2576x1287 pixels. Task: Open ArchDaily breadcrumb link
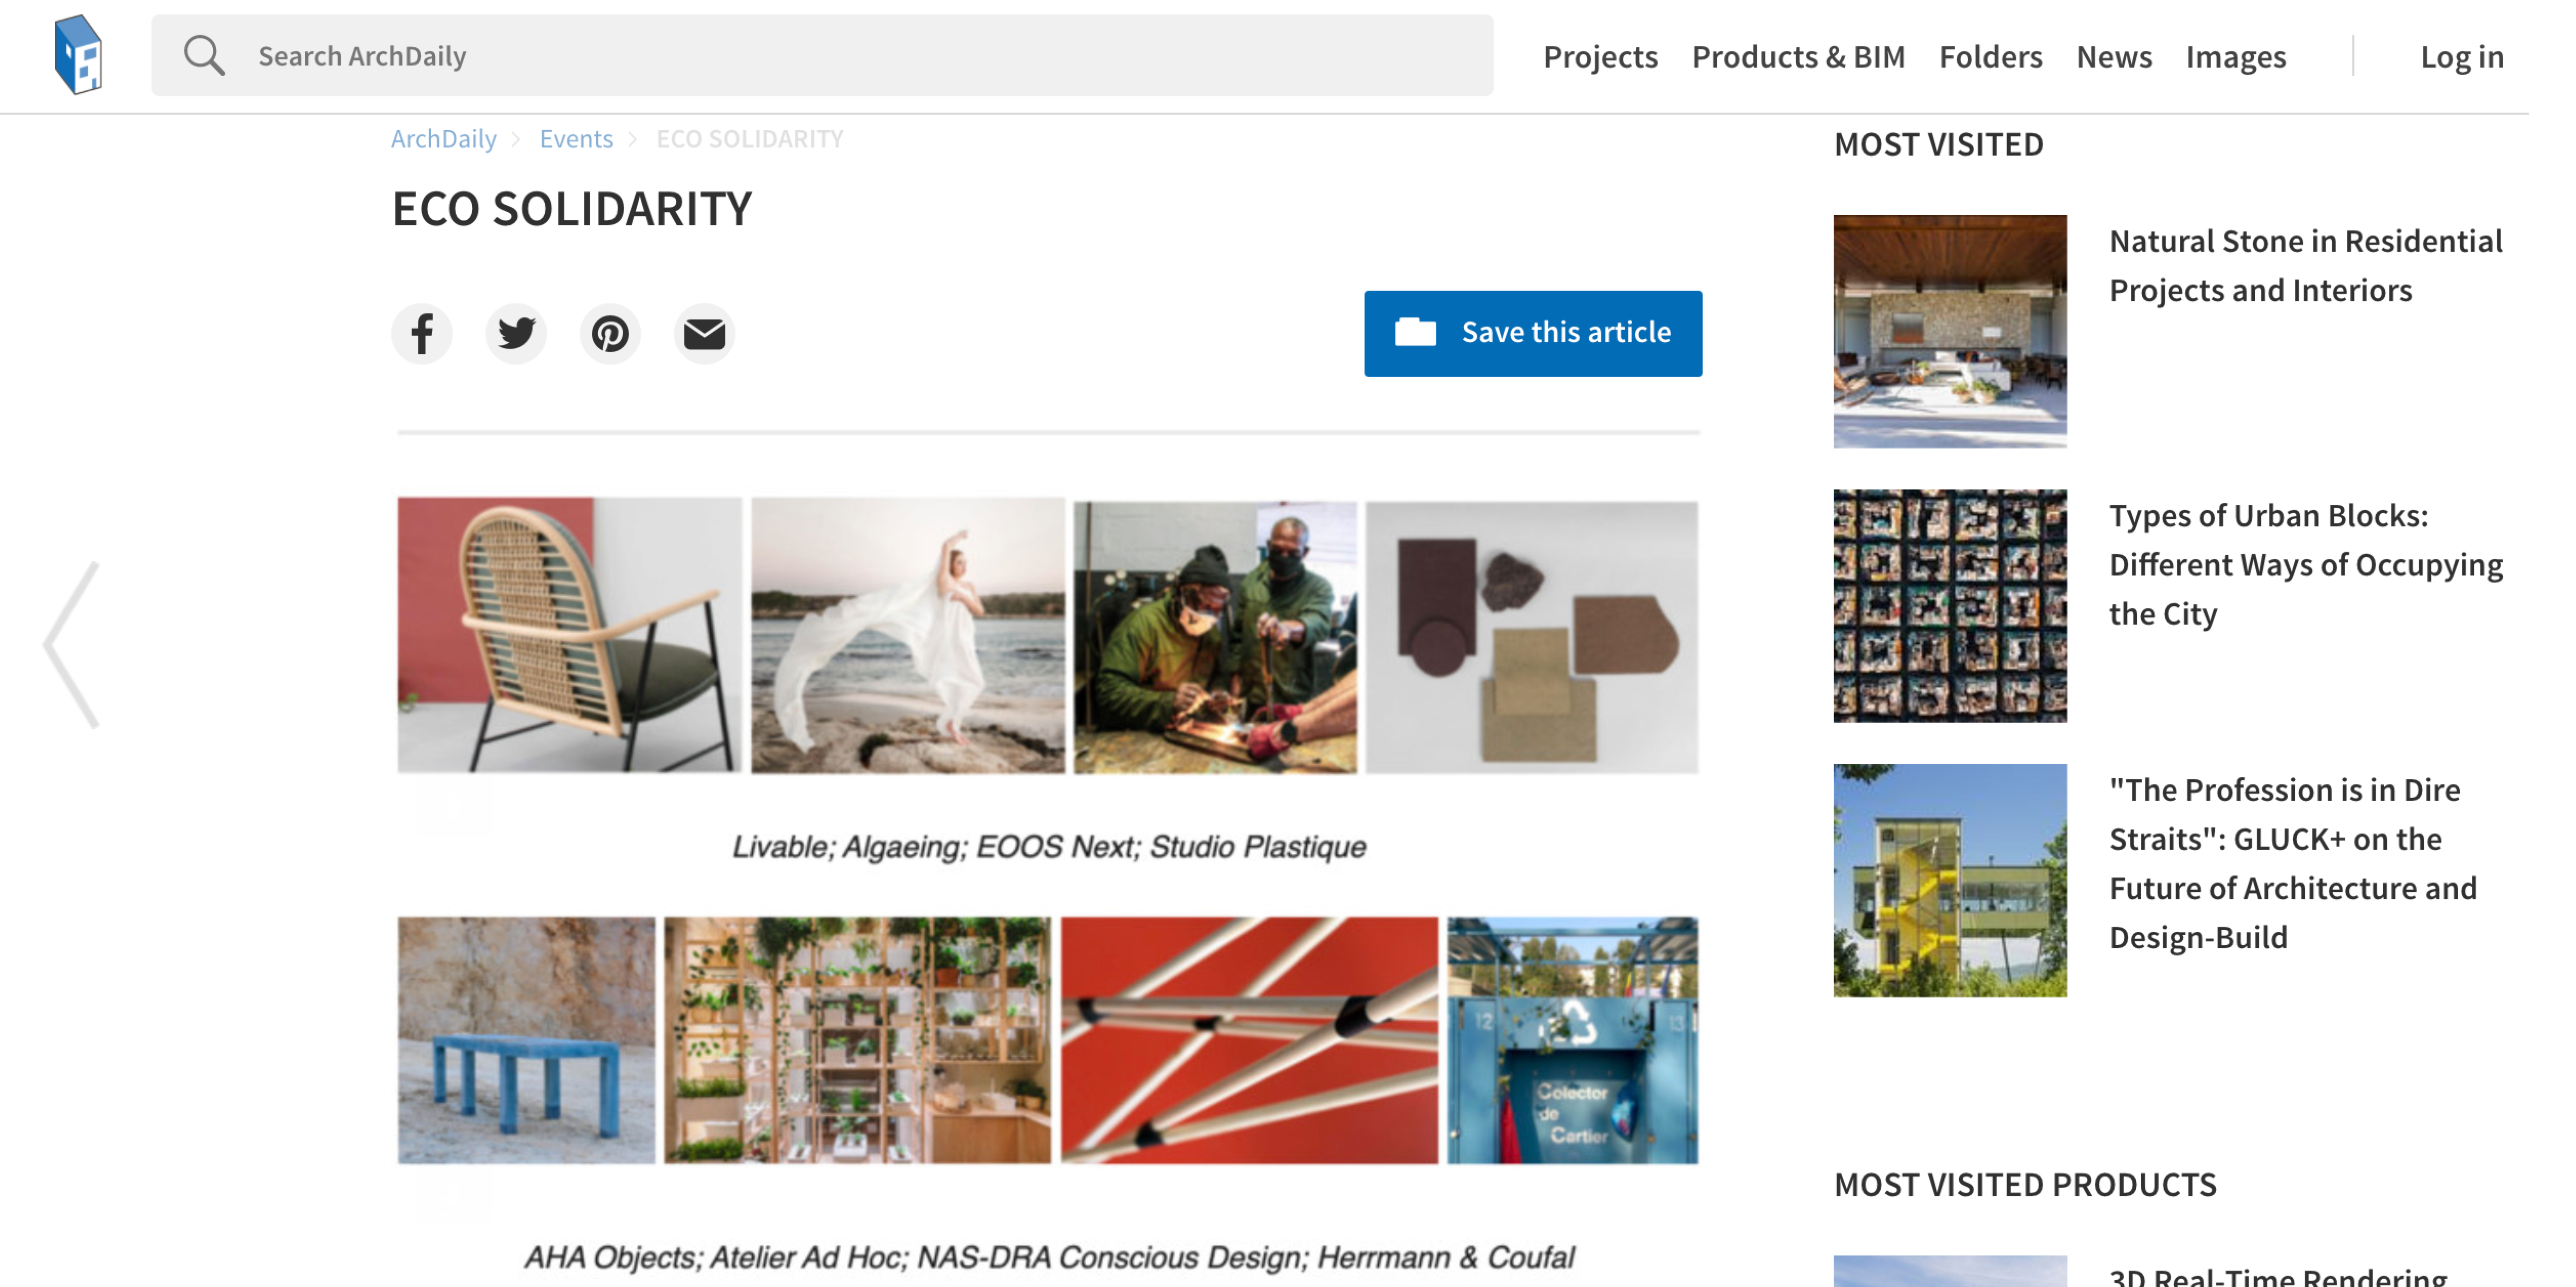point(443,138)
